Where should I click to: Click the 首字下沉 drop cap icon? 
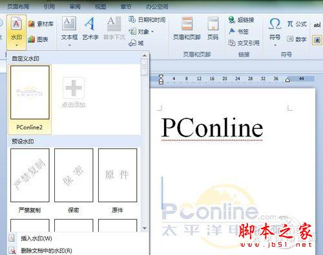114,24
